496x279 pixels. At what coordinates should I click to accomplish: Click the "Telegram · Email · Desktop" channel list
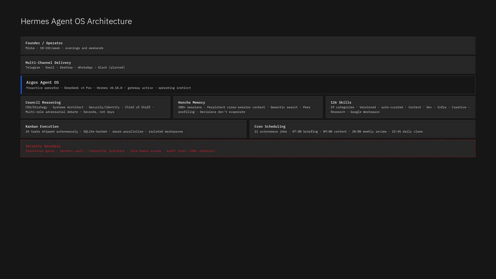pos(75,67)
